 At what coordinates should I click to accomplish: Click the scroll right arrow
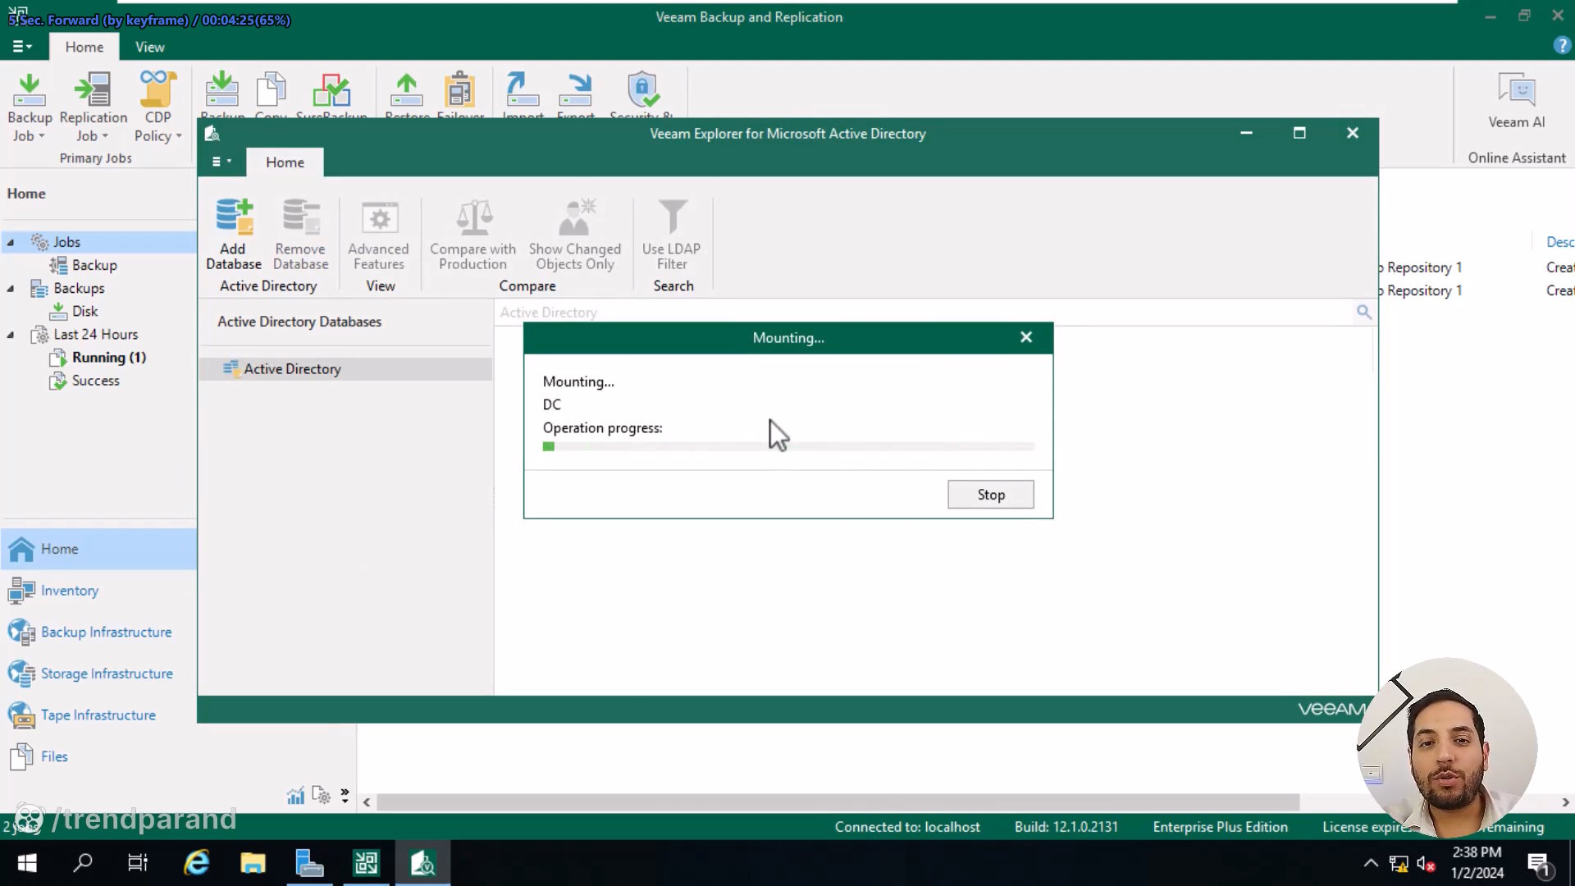tap(1565, 802)
